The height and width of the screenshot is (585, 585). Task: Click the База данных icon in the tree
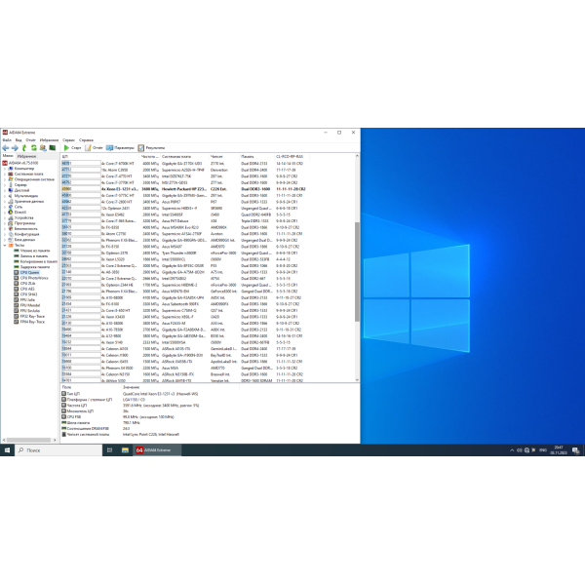point(11,240)
